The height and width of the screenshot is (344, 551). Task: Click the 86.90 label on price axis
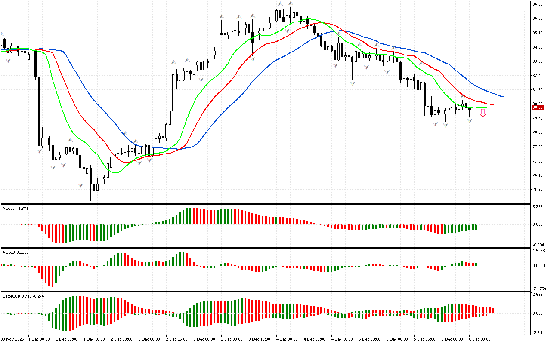[536, 4]
